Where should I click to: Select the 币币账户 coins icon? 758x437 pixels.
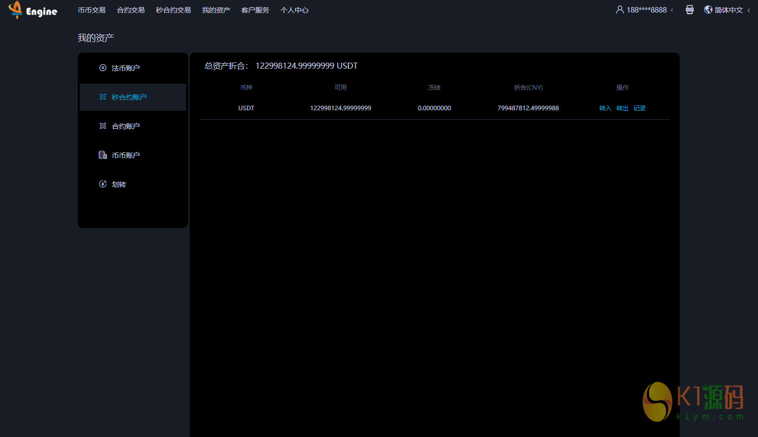pyautogui.click(x=103, y=155)
